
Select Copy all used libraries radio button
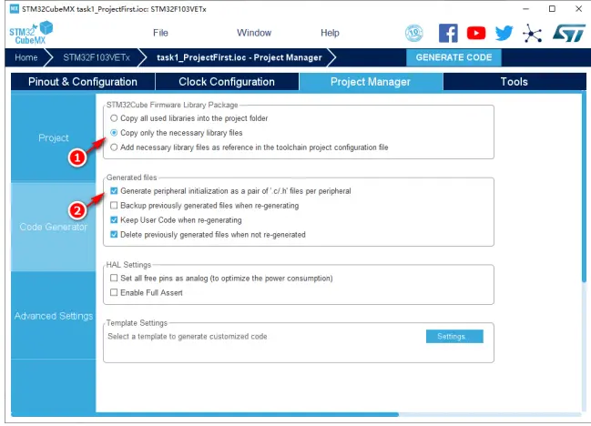pos(114,118)
